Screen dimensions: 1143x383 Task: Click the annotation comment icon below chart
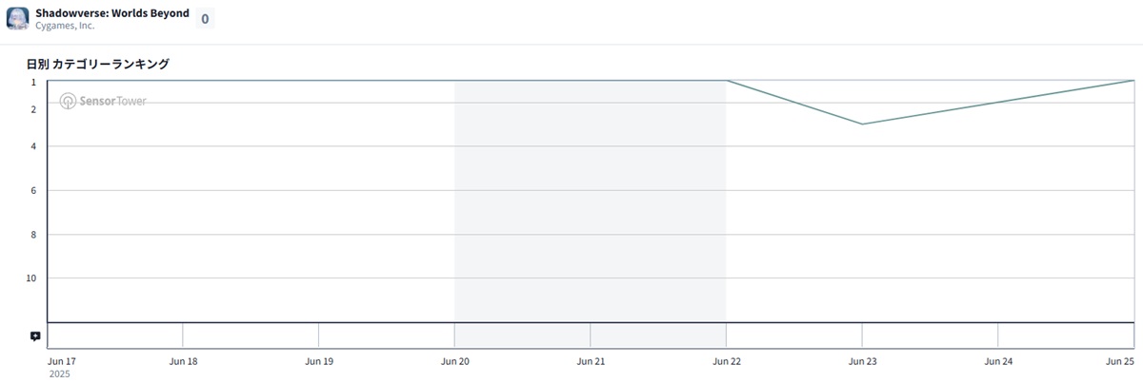pyautogui.click(x=35, y=336)
